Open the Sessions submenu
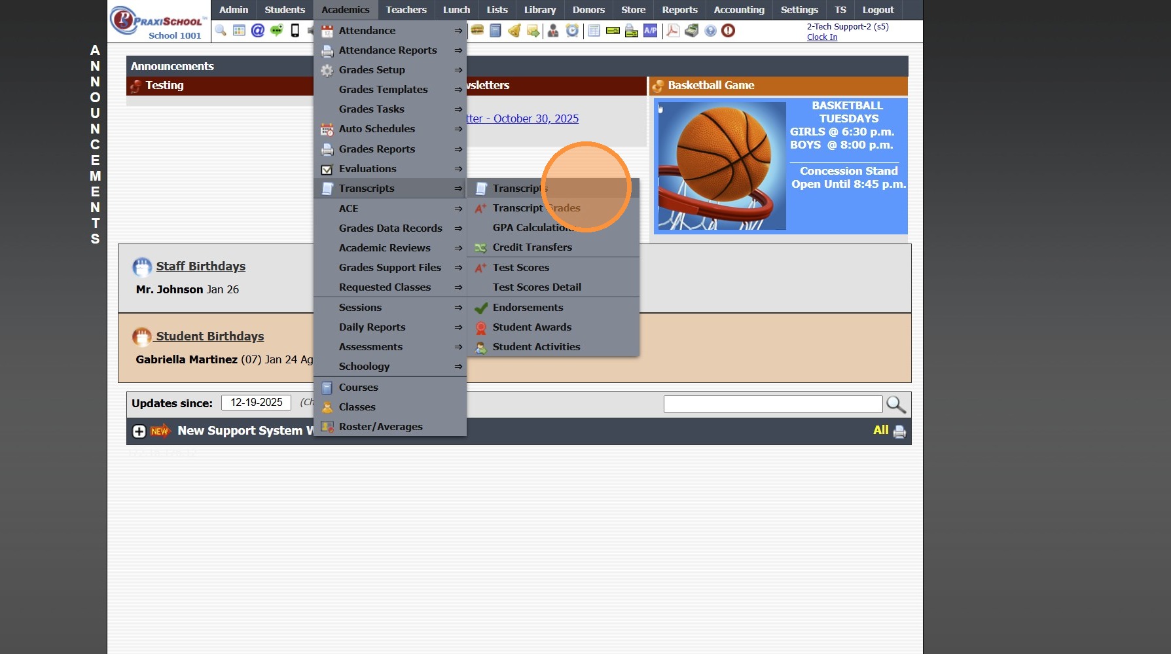The height and width of the screenshot is (654, 1171). [x=390, y=308]
